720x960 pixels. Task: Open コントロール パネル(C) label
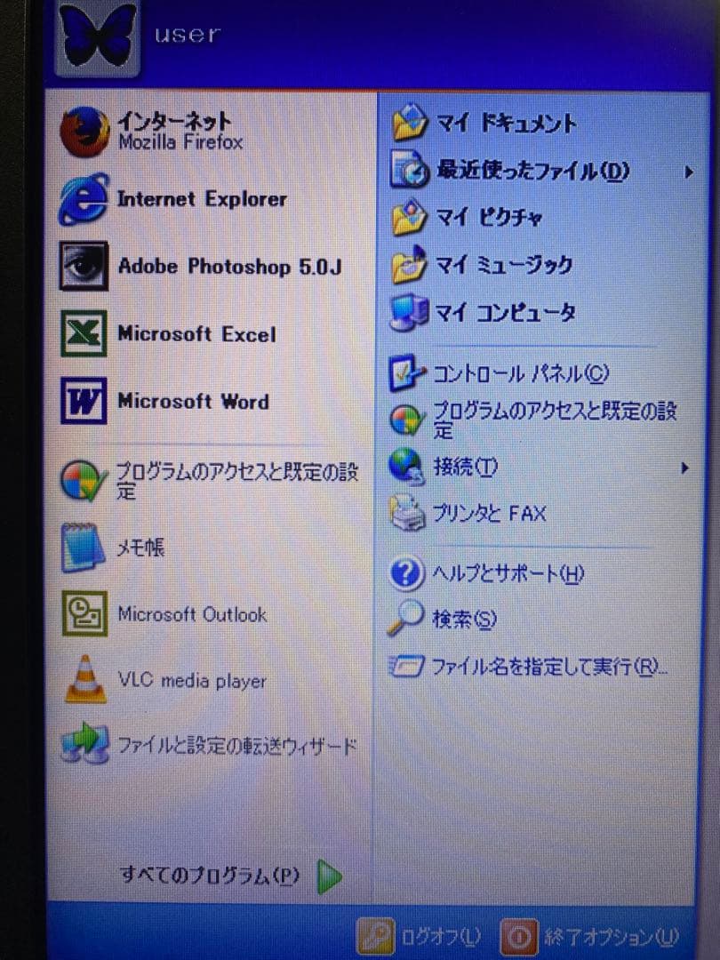[x=521, y=373]
